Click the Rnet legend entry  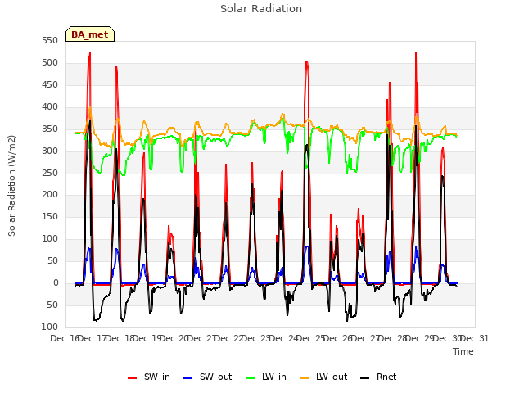378,377
